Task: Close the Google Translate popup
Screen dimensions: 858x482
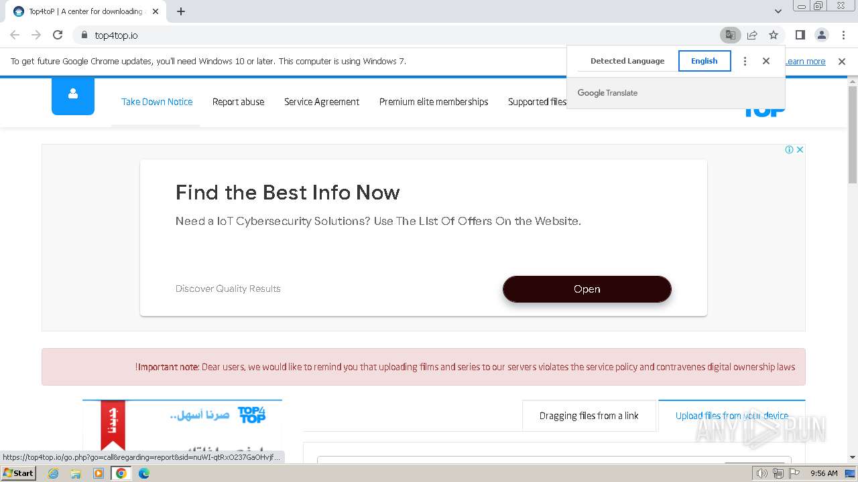Action: [766, 61]
